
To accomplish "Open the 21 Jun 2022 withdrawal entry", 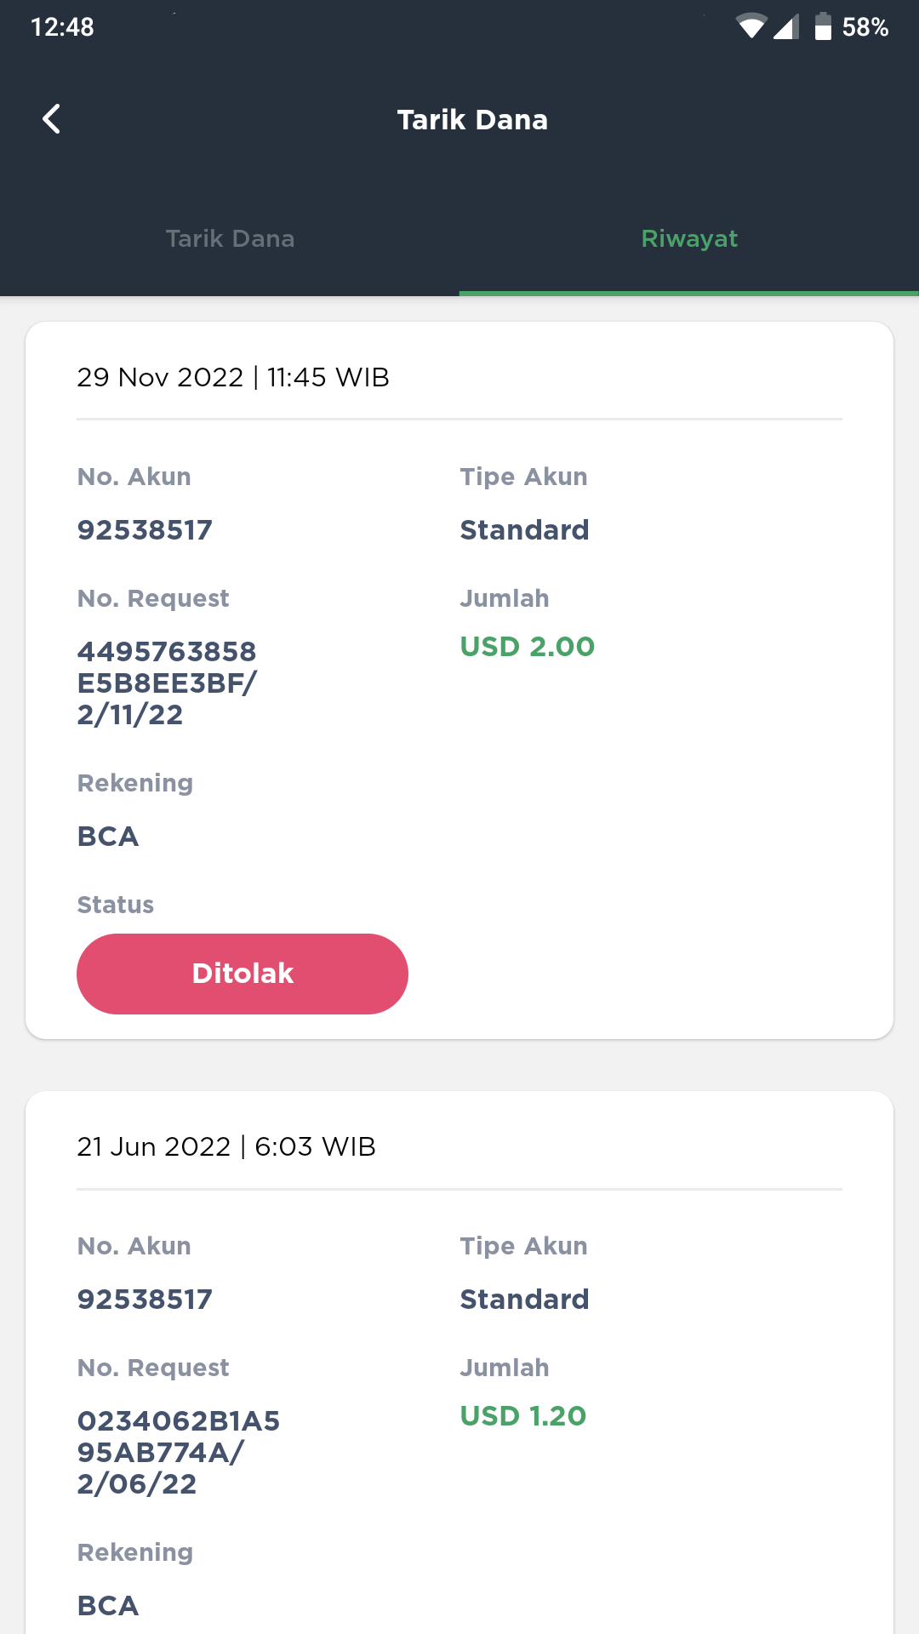I will (459, 1363).
